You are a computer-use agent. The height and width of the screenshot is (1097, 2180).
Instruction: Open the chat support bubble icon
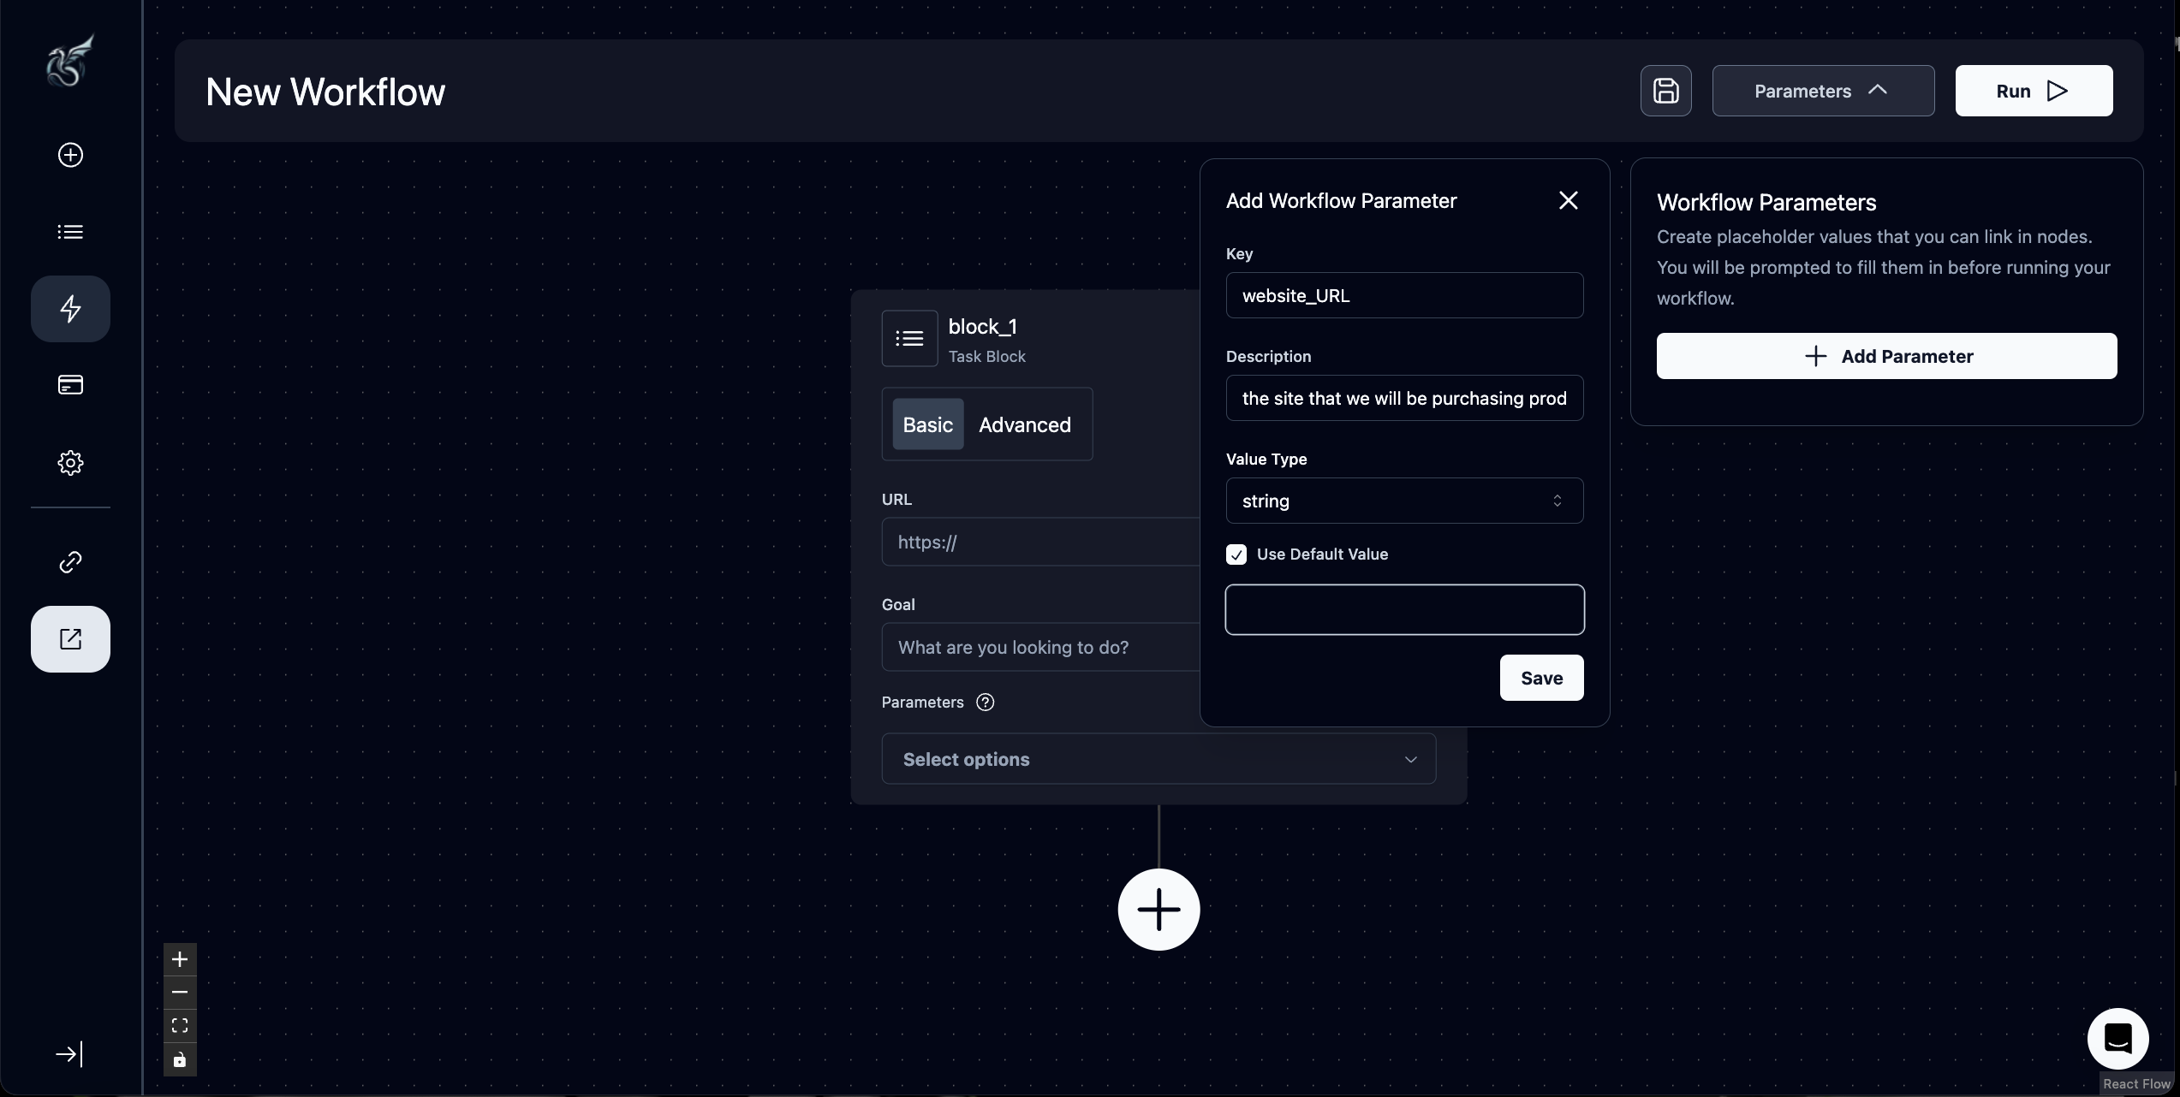(x=2117, y=1039)
